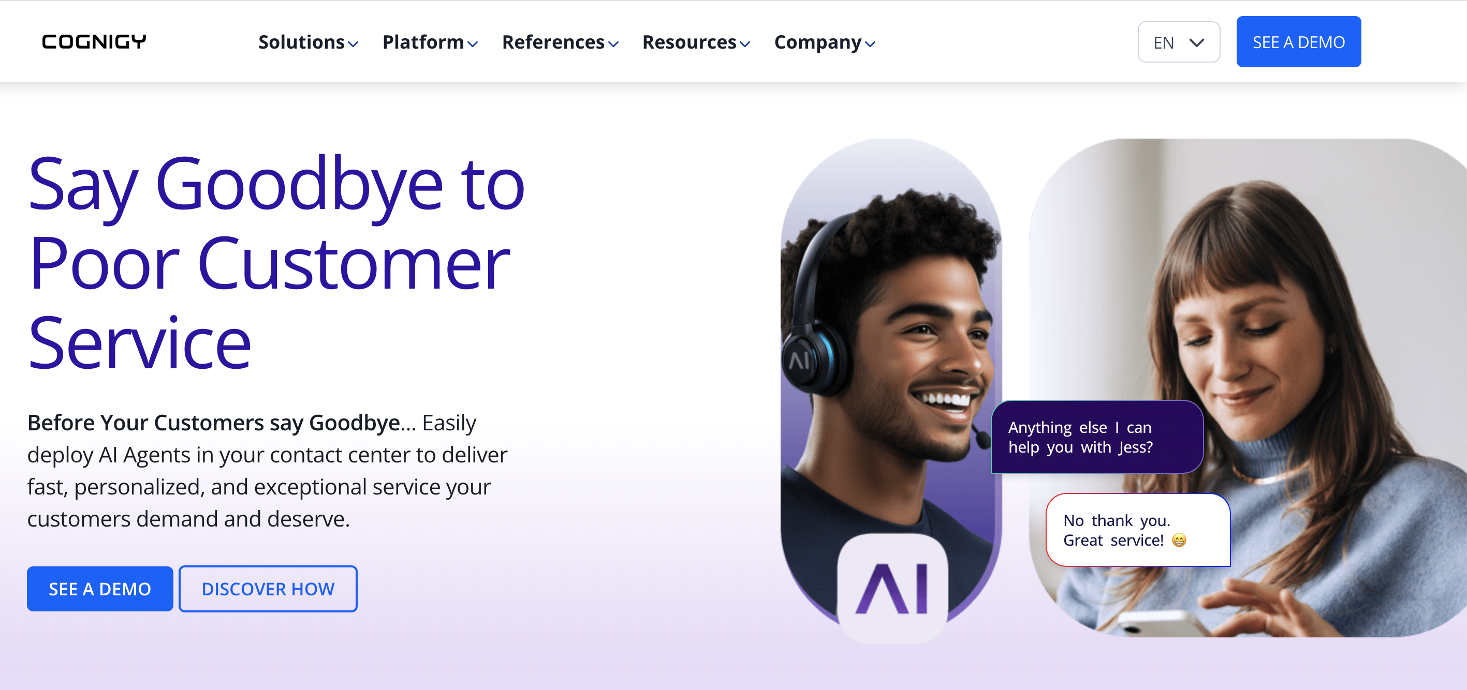Expand the Resources dropdown menu
Viewport: 1467px width, 690px height.
696,42
